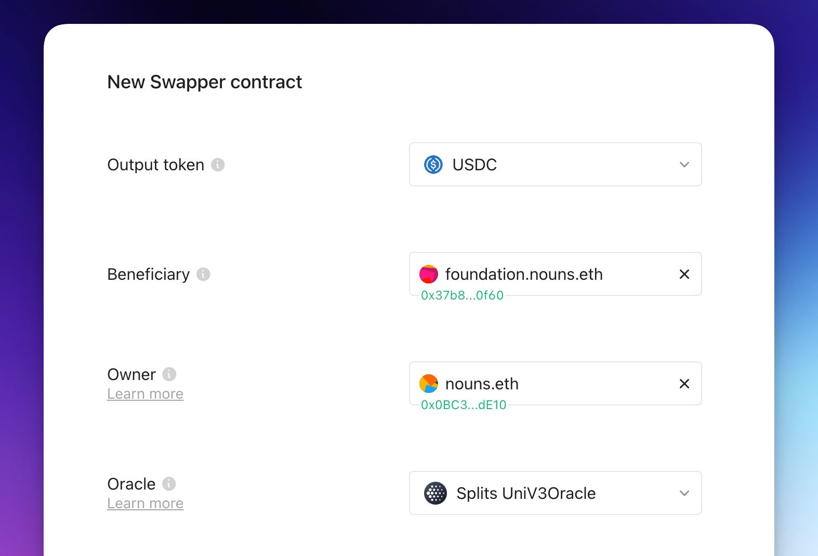Open Learn more link under Oracle
The height and width of the screenshot is (556, 818).
145,504
